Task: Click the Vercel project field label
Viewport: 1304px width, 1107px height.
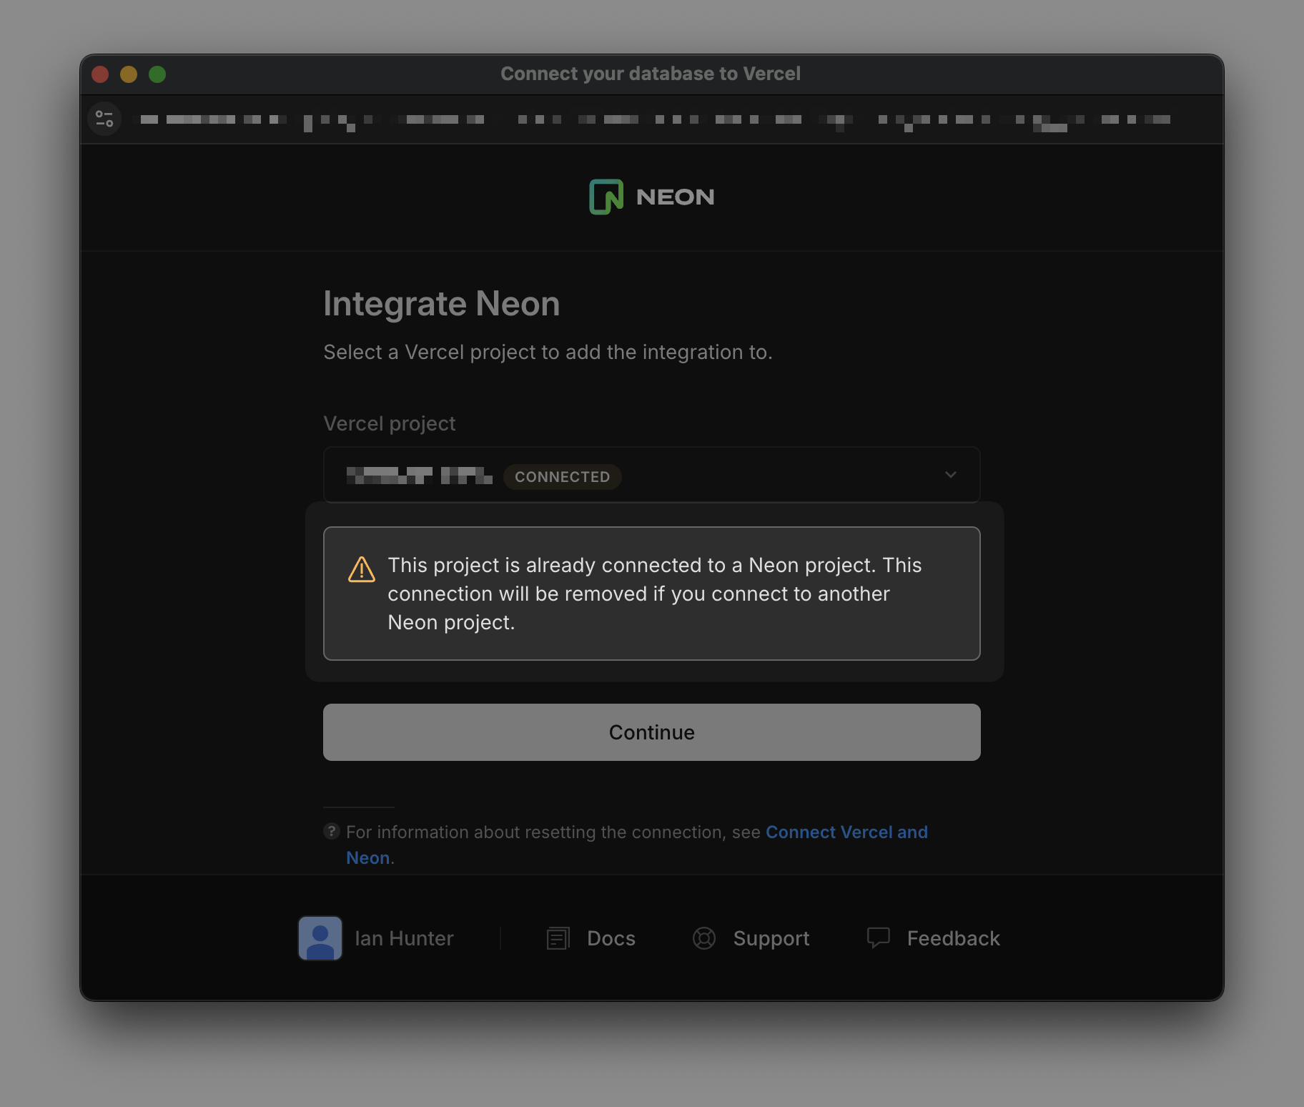Action: (390, 423)
